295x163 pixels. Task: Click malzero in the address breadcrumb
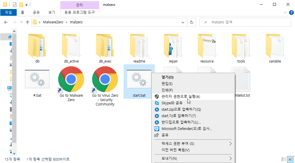point(76,22)
